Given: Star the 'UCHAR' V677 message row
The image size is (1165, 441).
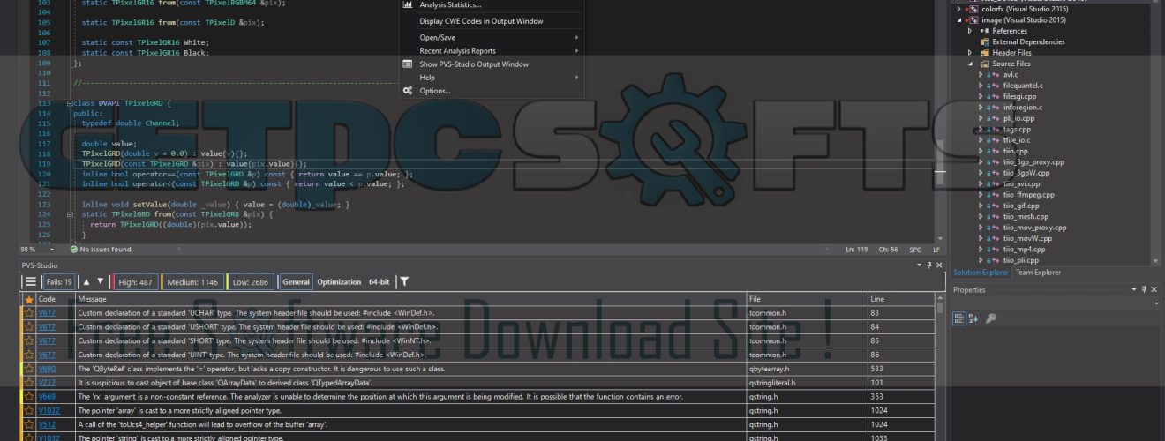Looking at the screenshot, I should 28,313.
